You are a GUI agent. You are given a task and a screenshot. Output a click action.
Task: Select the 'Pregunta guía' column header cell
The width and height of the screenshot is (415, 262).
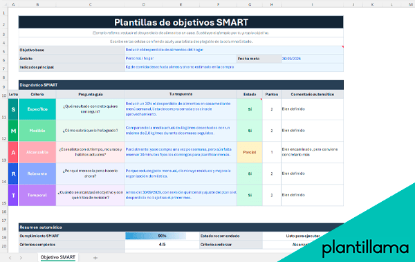click(x=90, y=95)
